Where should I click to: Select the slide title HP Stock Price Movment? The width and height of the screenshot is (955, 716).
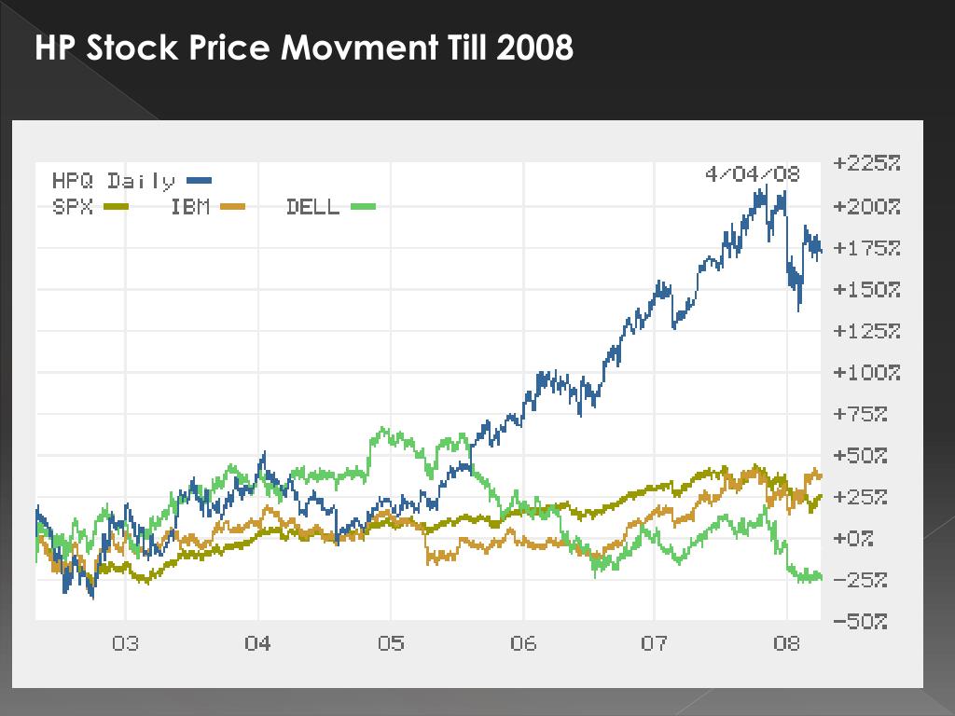pos(235,47)
